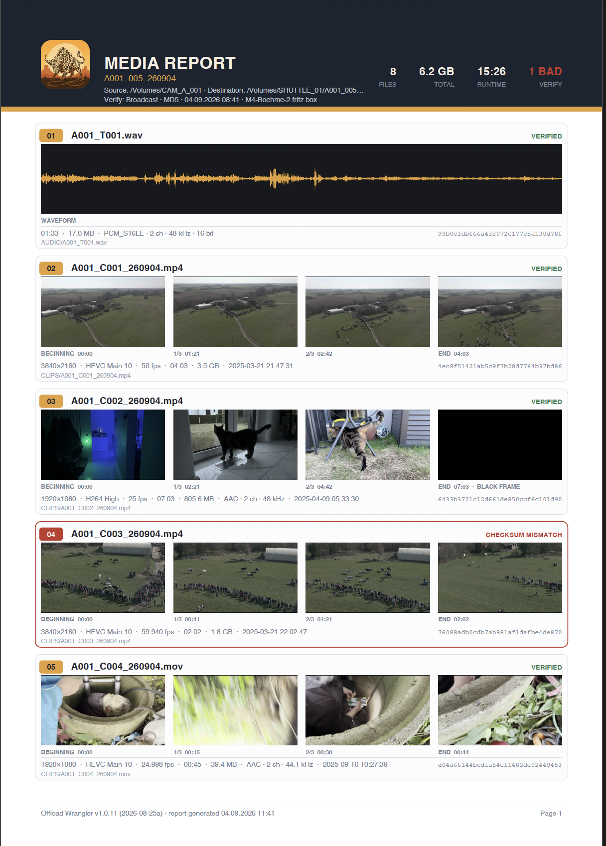Viewport: 606px width, 846px height.
Task: Click the 6.2 GB TOTAL statistic
Action: (x=437, y=77)
